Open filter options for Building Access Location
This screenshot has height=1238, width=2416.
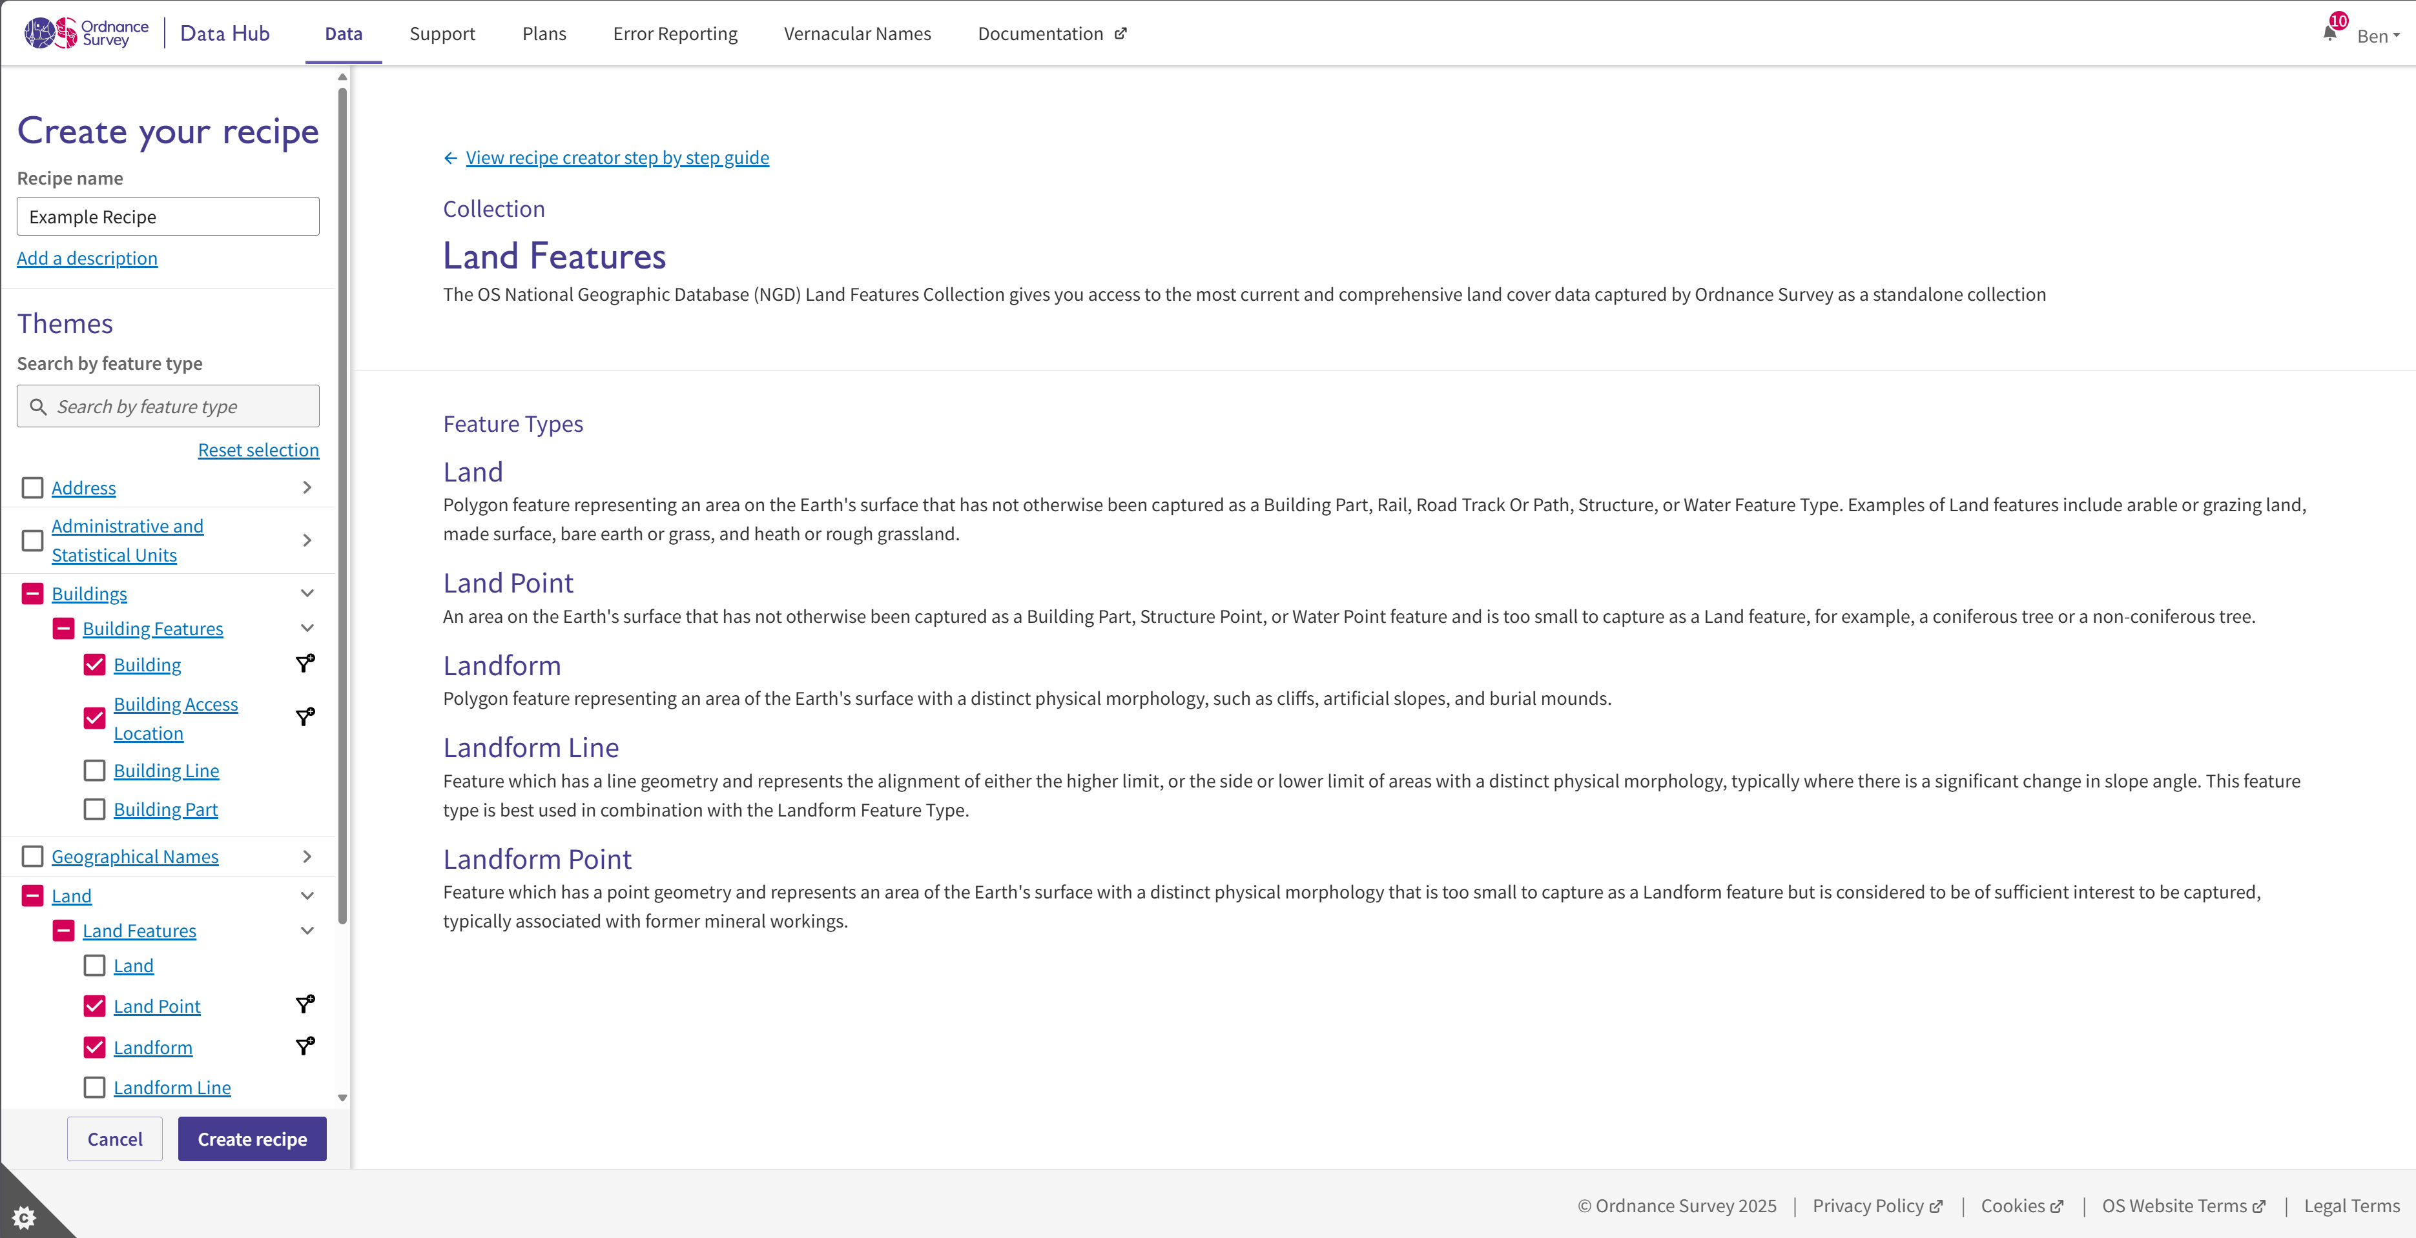pyautogui.click(x=304, y=717)
